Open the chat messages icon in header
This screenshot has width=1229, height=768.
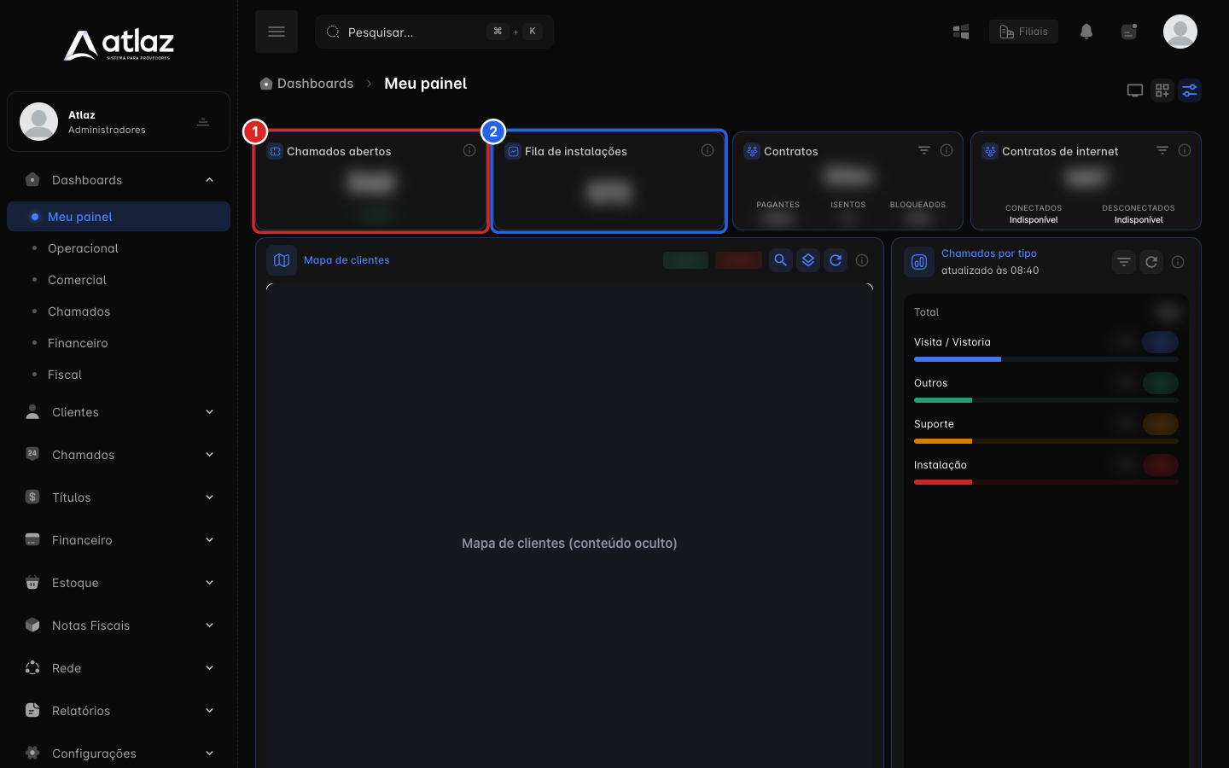click(x=1129, y=32)
